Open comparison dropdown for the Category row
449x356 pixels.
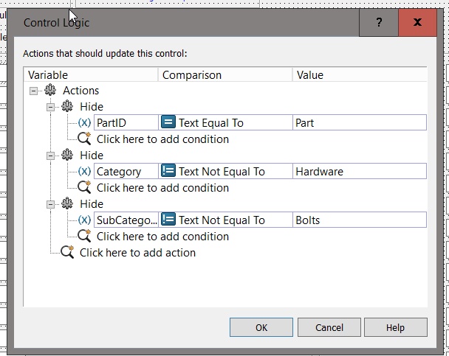tap(225, 171)
